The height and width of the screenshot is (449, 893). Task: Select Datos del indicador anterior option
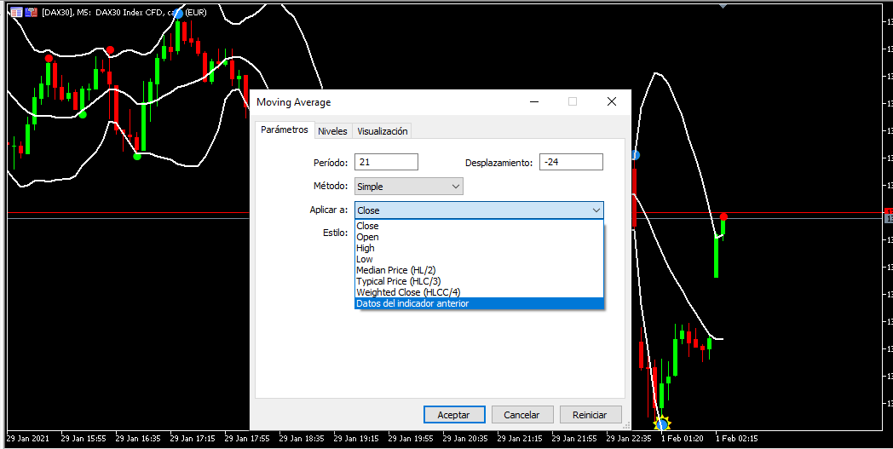tap(478, 303)
